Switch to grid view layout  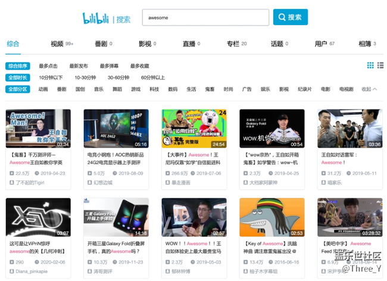pos(370,65)
